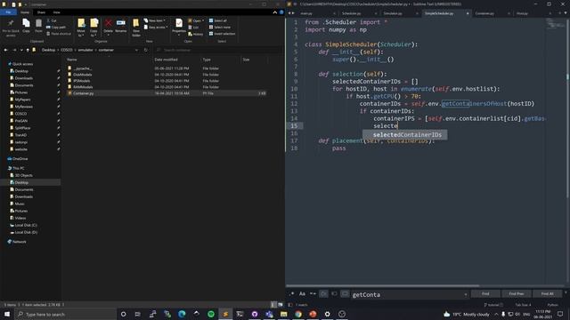Click Invert selection in ribbon
570x320 pixels.
pyautogui.click(x=222, y=34)
